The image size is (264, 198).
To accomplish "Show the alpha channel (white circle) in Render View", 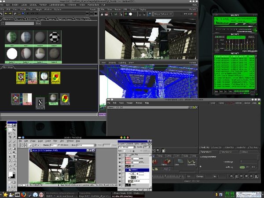I will click(131, 14).
